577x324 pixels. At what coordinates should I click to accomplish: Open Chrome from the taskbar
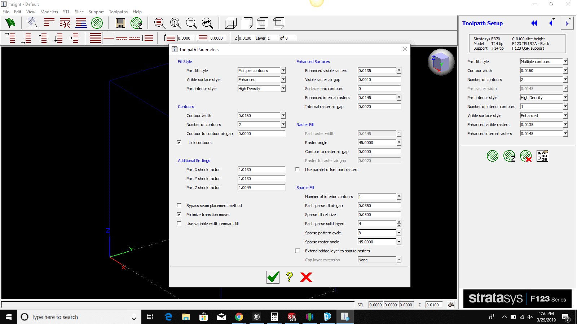[x=239, y=317]
